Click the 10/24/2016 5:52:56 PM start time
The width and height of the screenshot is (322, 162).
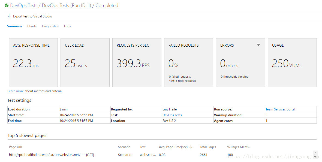pos(76,115)
